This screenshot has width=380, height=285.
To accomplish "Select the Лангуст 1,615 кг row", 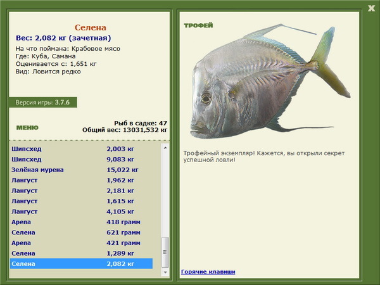I will coord(82,201).
